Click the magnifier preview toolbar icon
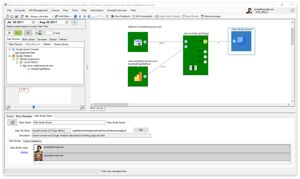Viewport: 300px width, 179px height. coord(89,16)
